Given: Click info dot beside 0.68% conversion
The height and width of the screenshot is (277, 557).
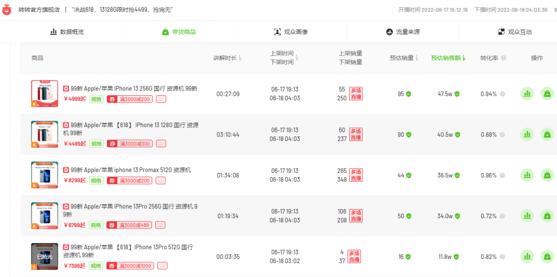Looking at the screenshot, I should click(x=502, y=135).
